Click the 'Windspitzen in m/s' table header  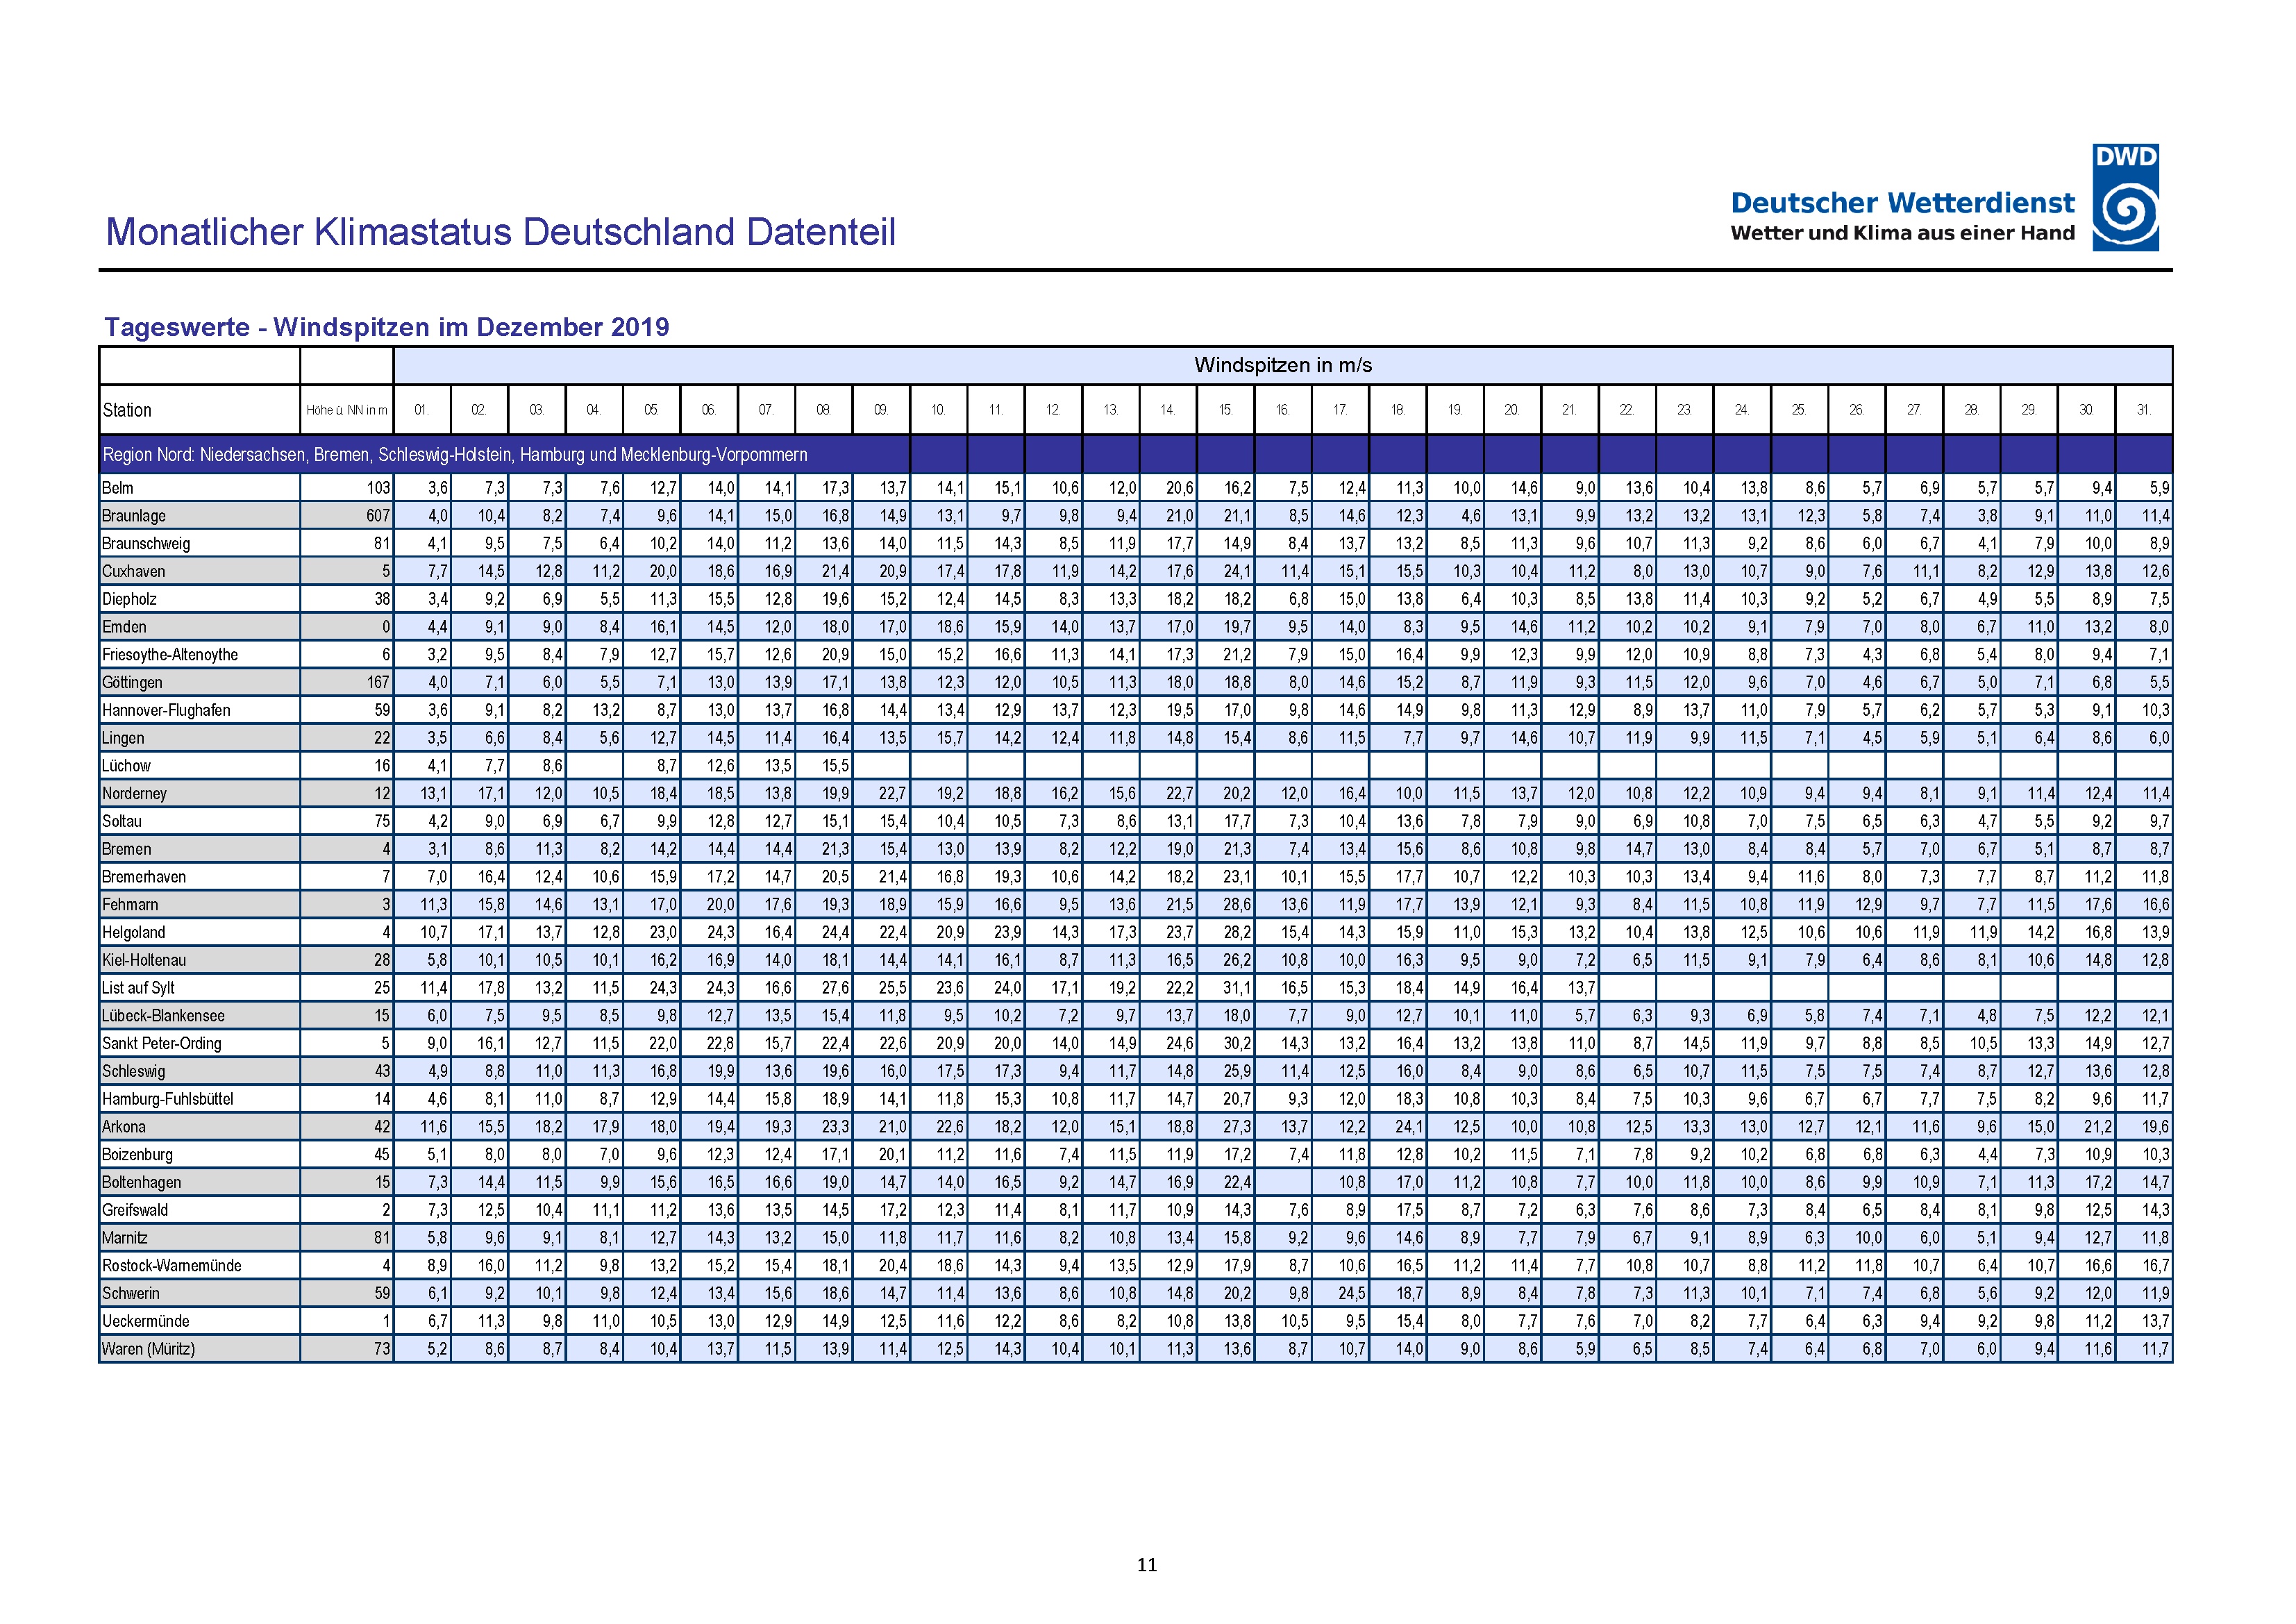point(1283,365)
